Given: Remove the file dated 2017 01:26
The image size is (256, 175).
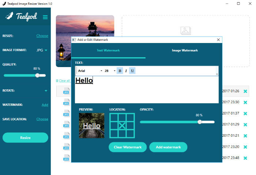Looking at the screenshot, I should point(245,91).
